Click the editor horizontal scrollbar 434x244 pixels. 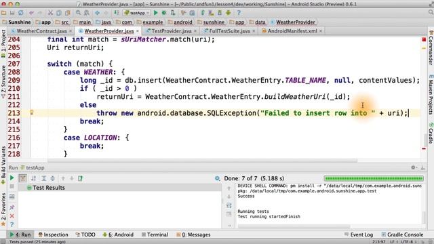click(x=202, y=161)
